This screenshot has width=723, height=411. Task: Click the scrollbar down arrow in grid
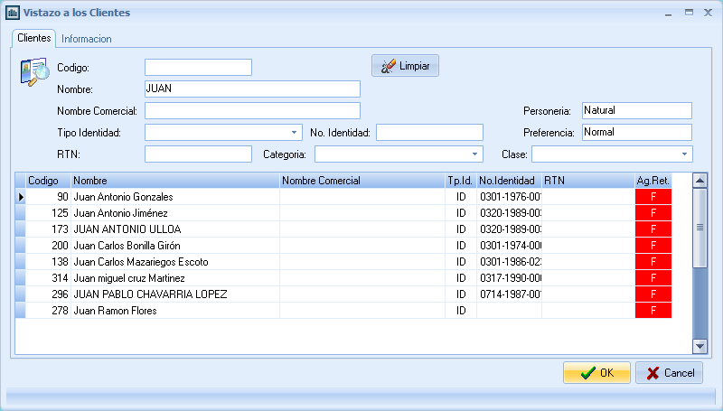(699, 345)
